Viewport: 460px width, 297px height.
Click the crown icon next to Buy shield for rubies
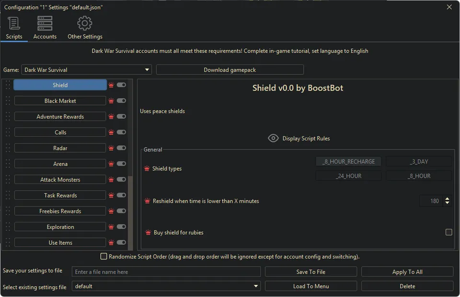[148, 232]
